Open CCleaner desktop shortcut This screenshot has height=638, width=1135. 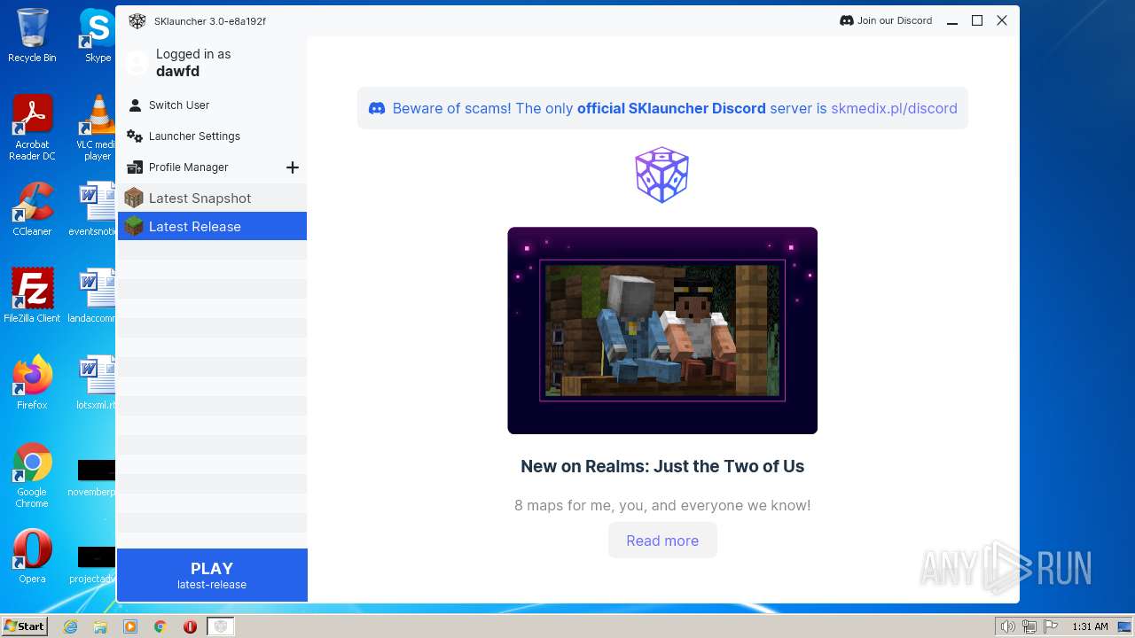point(32,209)
